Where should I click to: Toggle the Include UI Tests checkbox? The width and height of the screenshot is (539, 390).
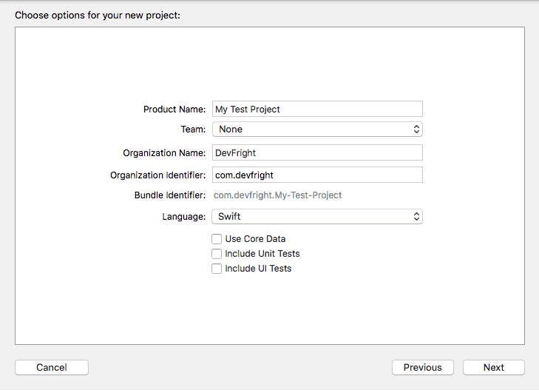pos(217,269)
